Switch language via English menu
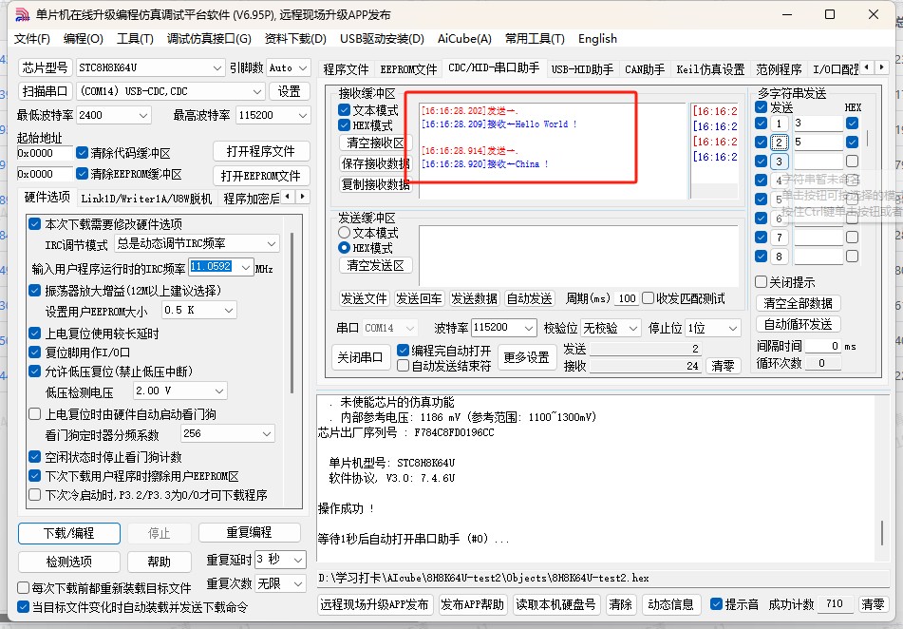Image resolution: width=903 pixels, height=629 pixels. 597,39
